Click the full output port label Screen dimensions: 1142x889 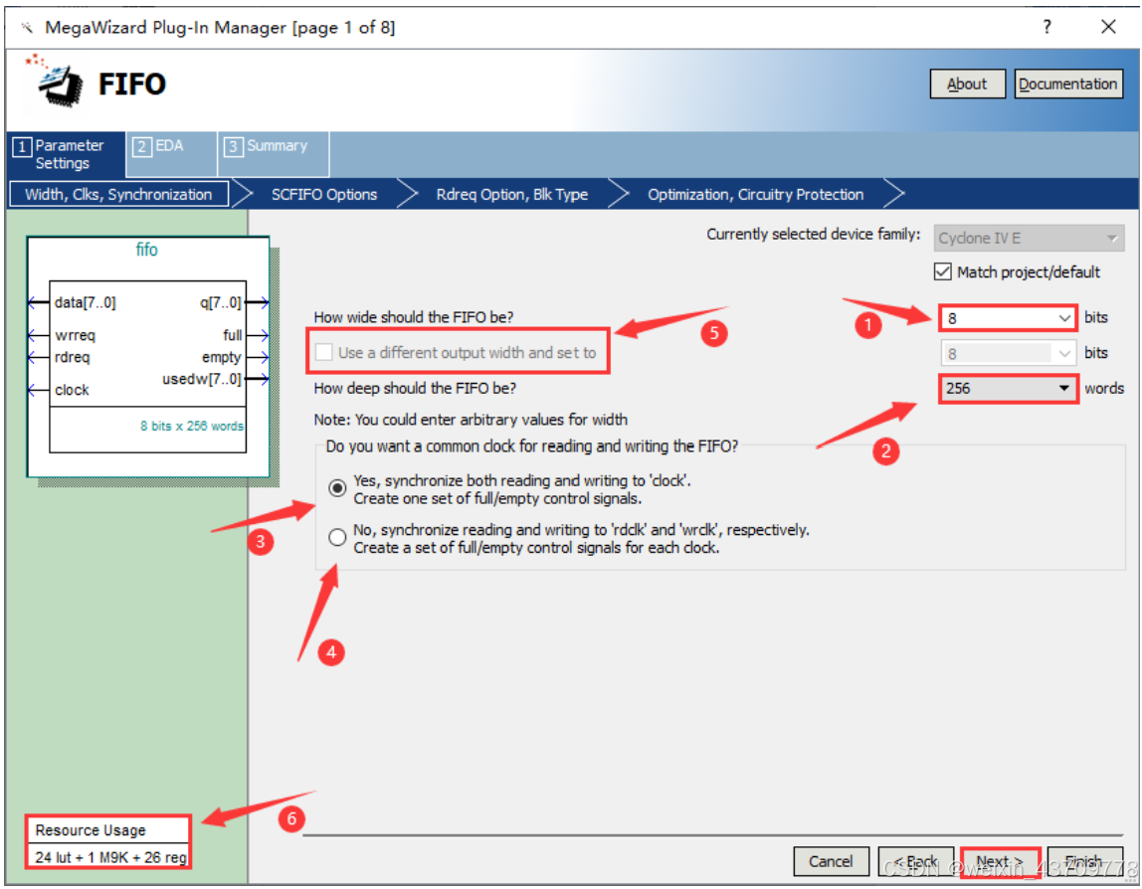click(x=233, y=335)
